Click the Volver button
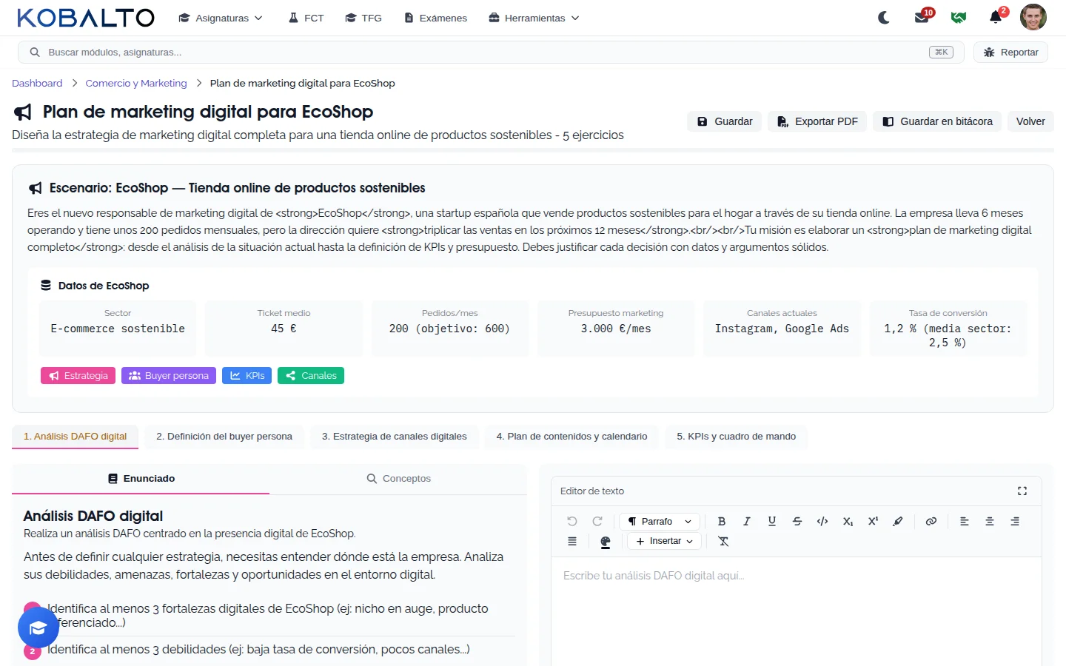Screen dimensions: 1066x666 [1030, 121]
